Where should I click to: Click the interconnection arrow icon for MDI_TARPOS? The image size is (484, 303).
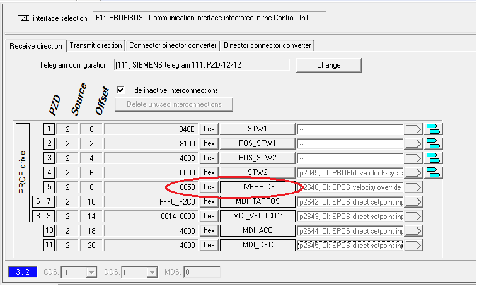[x=413, y=202]
